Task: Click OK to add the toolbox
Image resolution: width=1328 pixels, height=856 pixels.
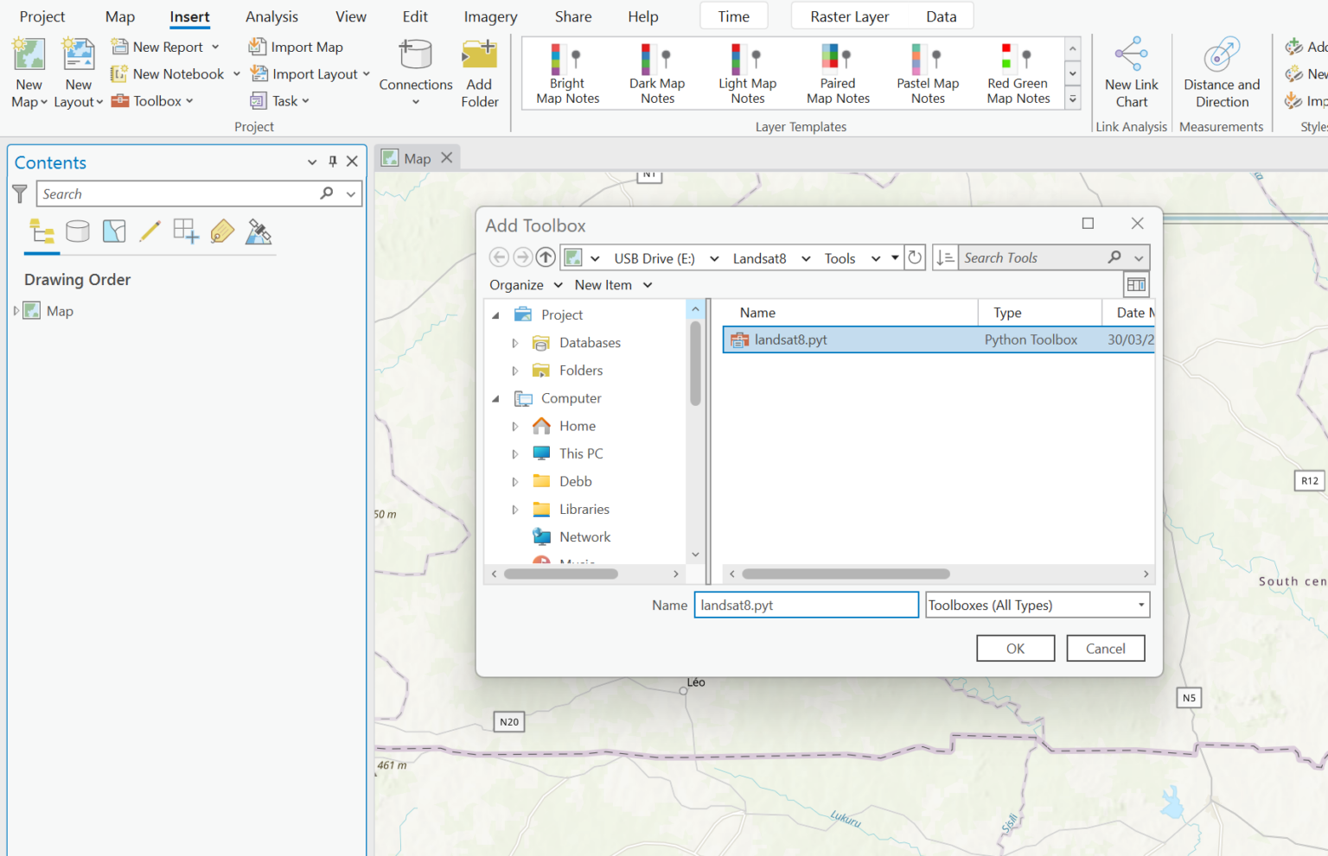Action: [x=1015, y=648]
